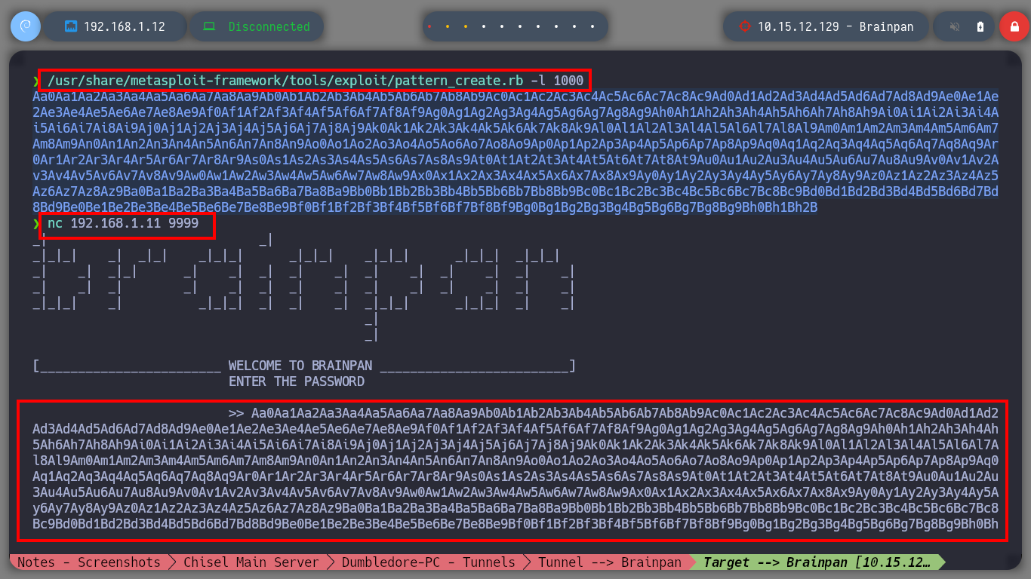
Task: Click the laptop icon for VPN status
Action: [x=210, y=26]
